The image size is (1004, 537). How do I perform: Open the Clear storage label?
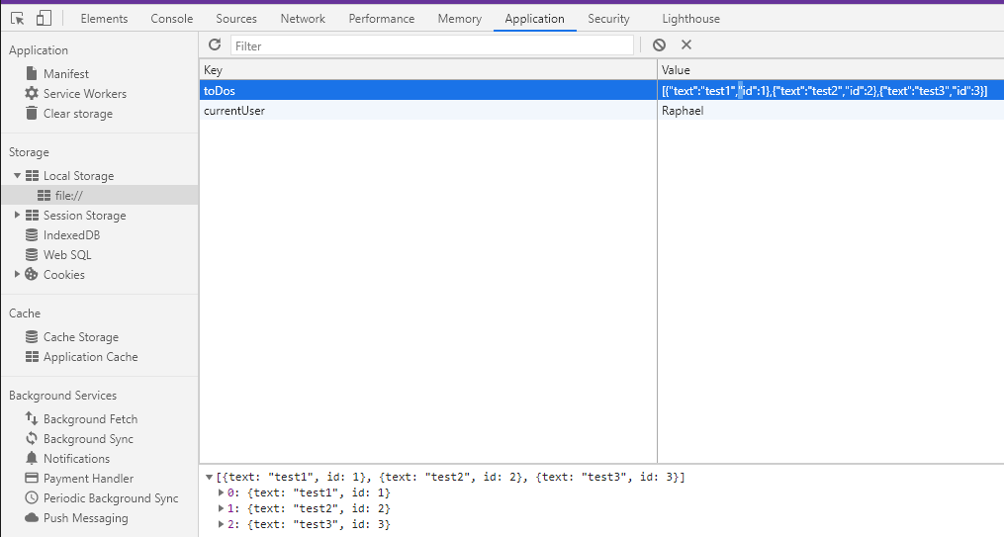[x=78, y=114]
